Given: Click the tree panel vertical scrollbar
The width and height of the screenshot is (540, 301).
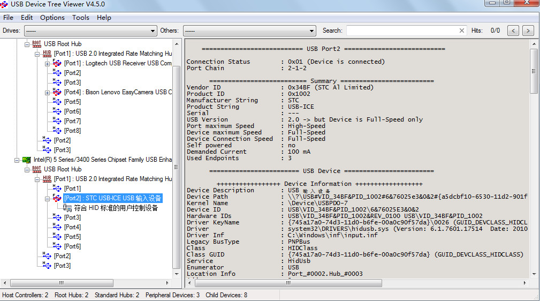Looking at the screenshot, I should [176, 167].
